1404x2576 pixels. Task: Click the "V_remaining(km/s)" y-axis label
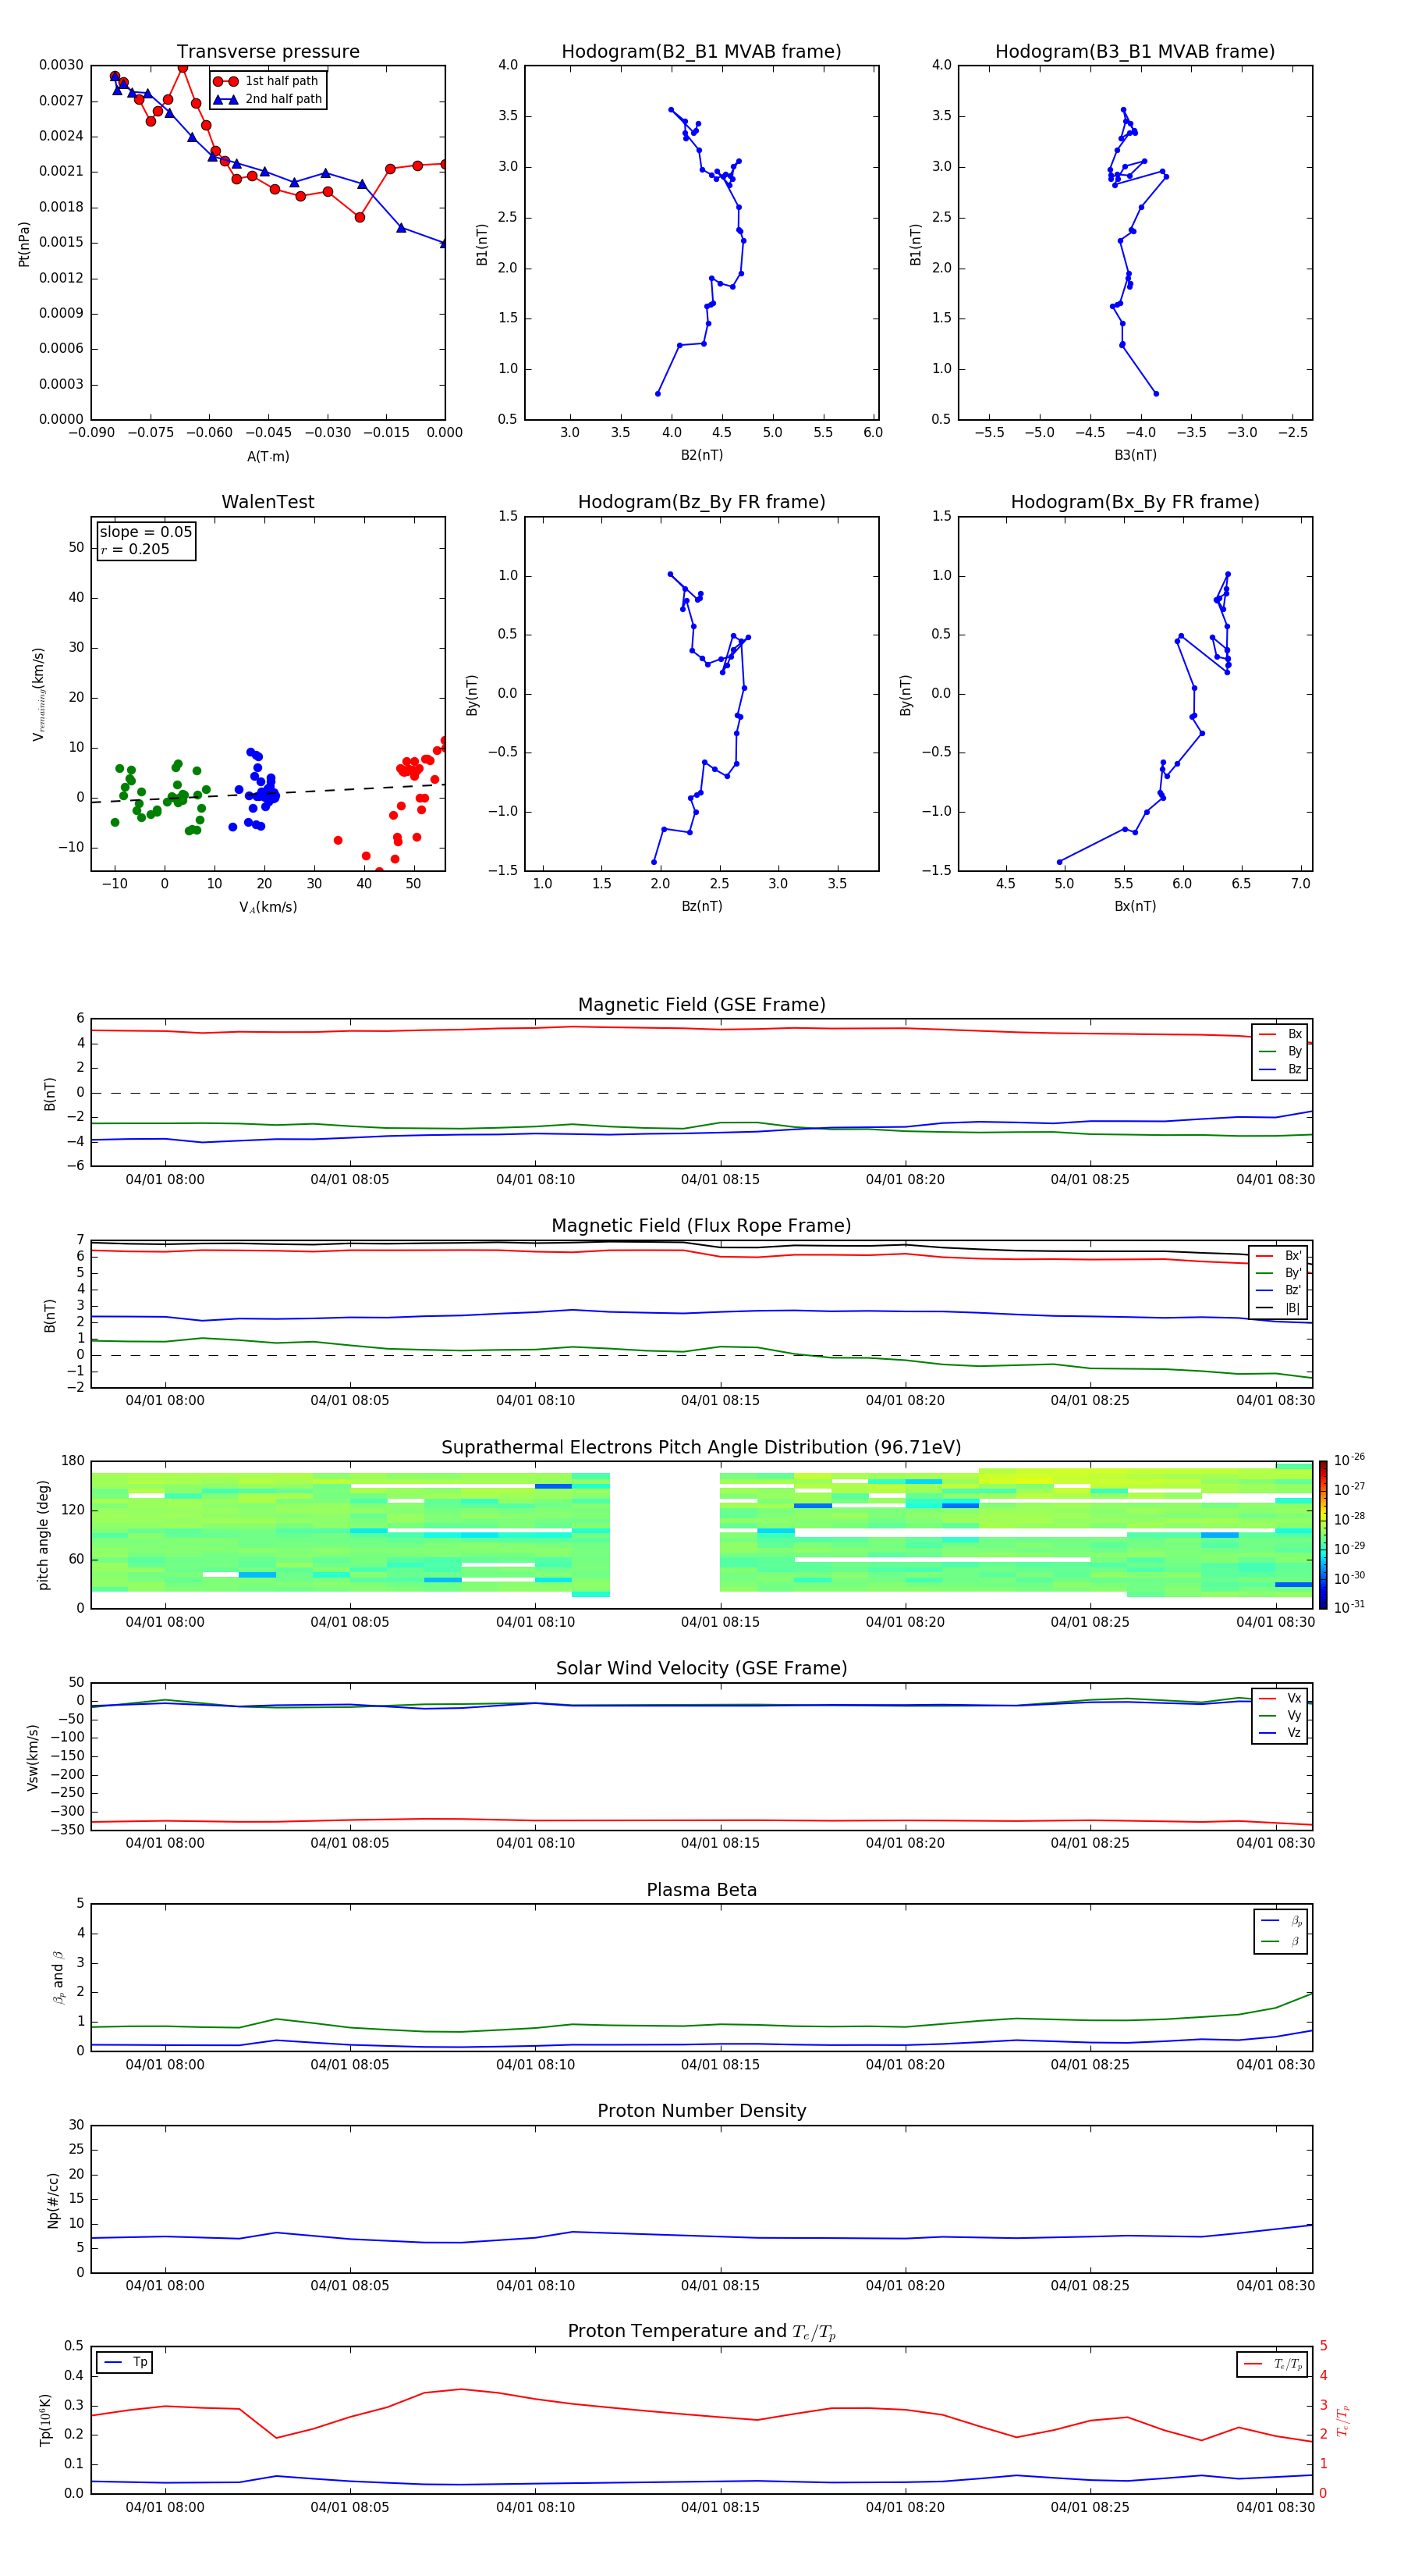tap(39, 694)
